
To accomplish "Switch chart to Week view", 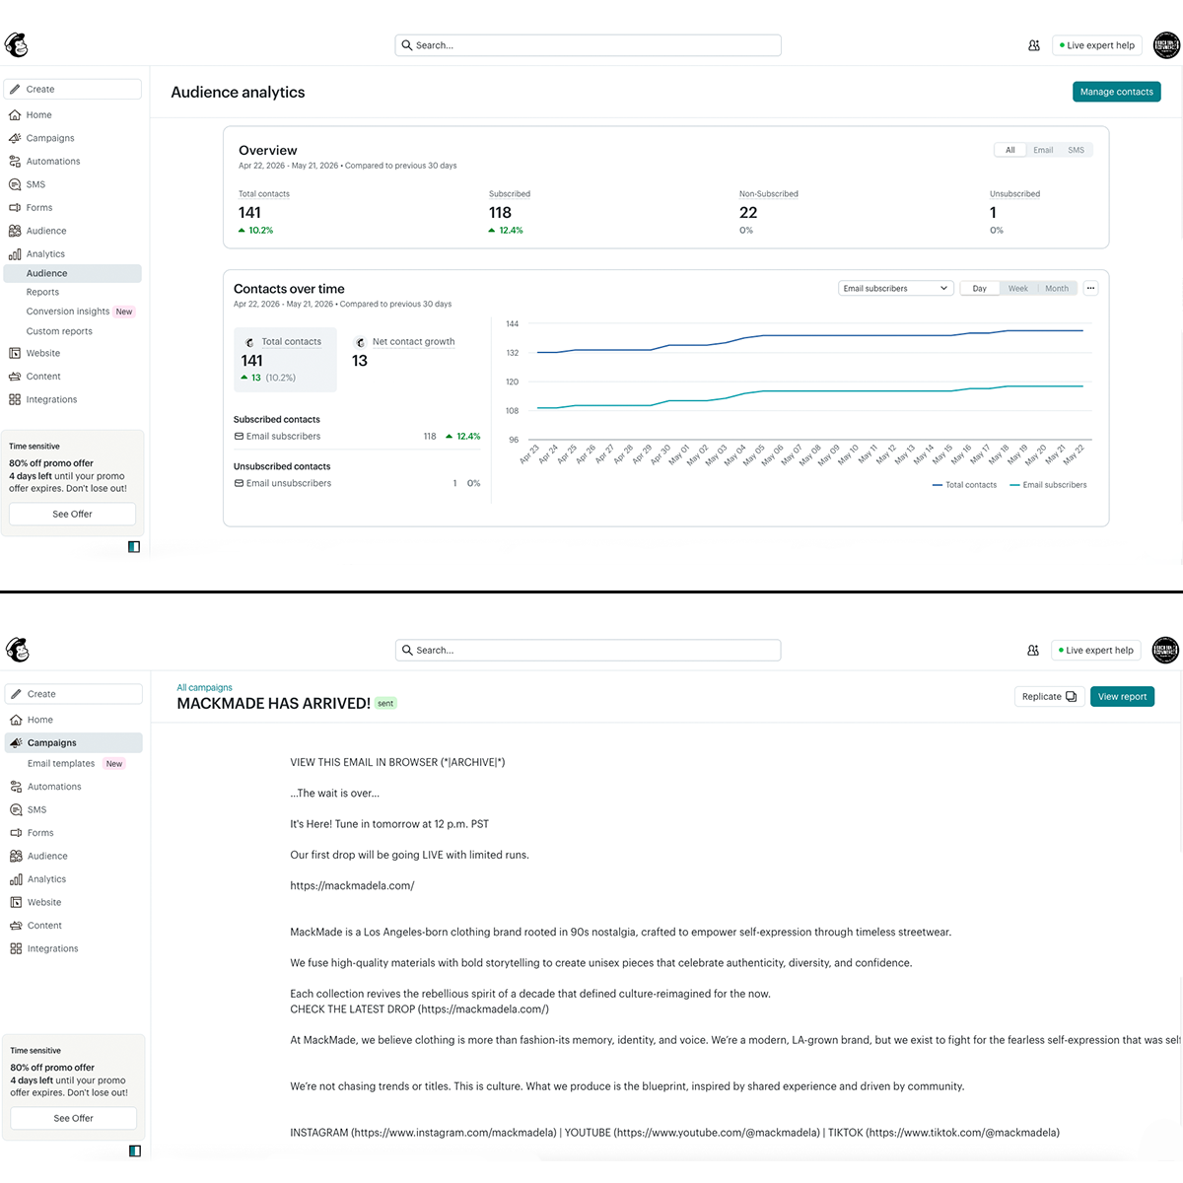I will (1018, 289).
